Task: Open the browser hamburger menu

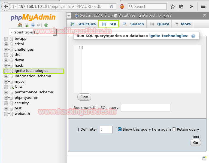Action: click(203, 6)
